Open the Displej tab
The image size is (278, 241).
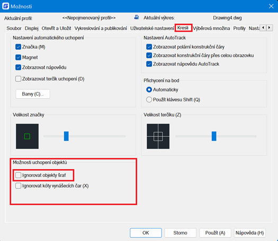coord(32,29)
